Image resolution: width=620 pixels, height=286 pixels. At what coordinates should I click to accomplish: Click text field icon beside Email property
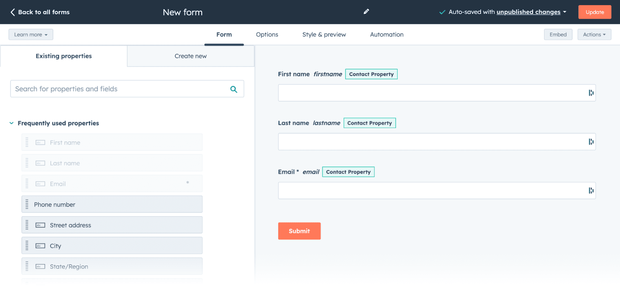pyautogui.click(x=40, y=184)
